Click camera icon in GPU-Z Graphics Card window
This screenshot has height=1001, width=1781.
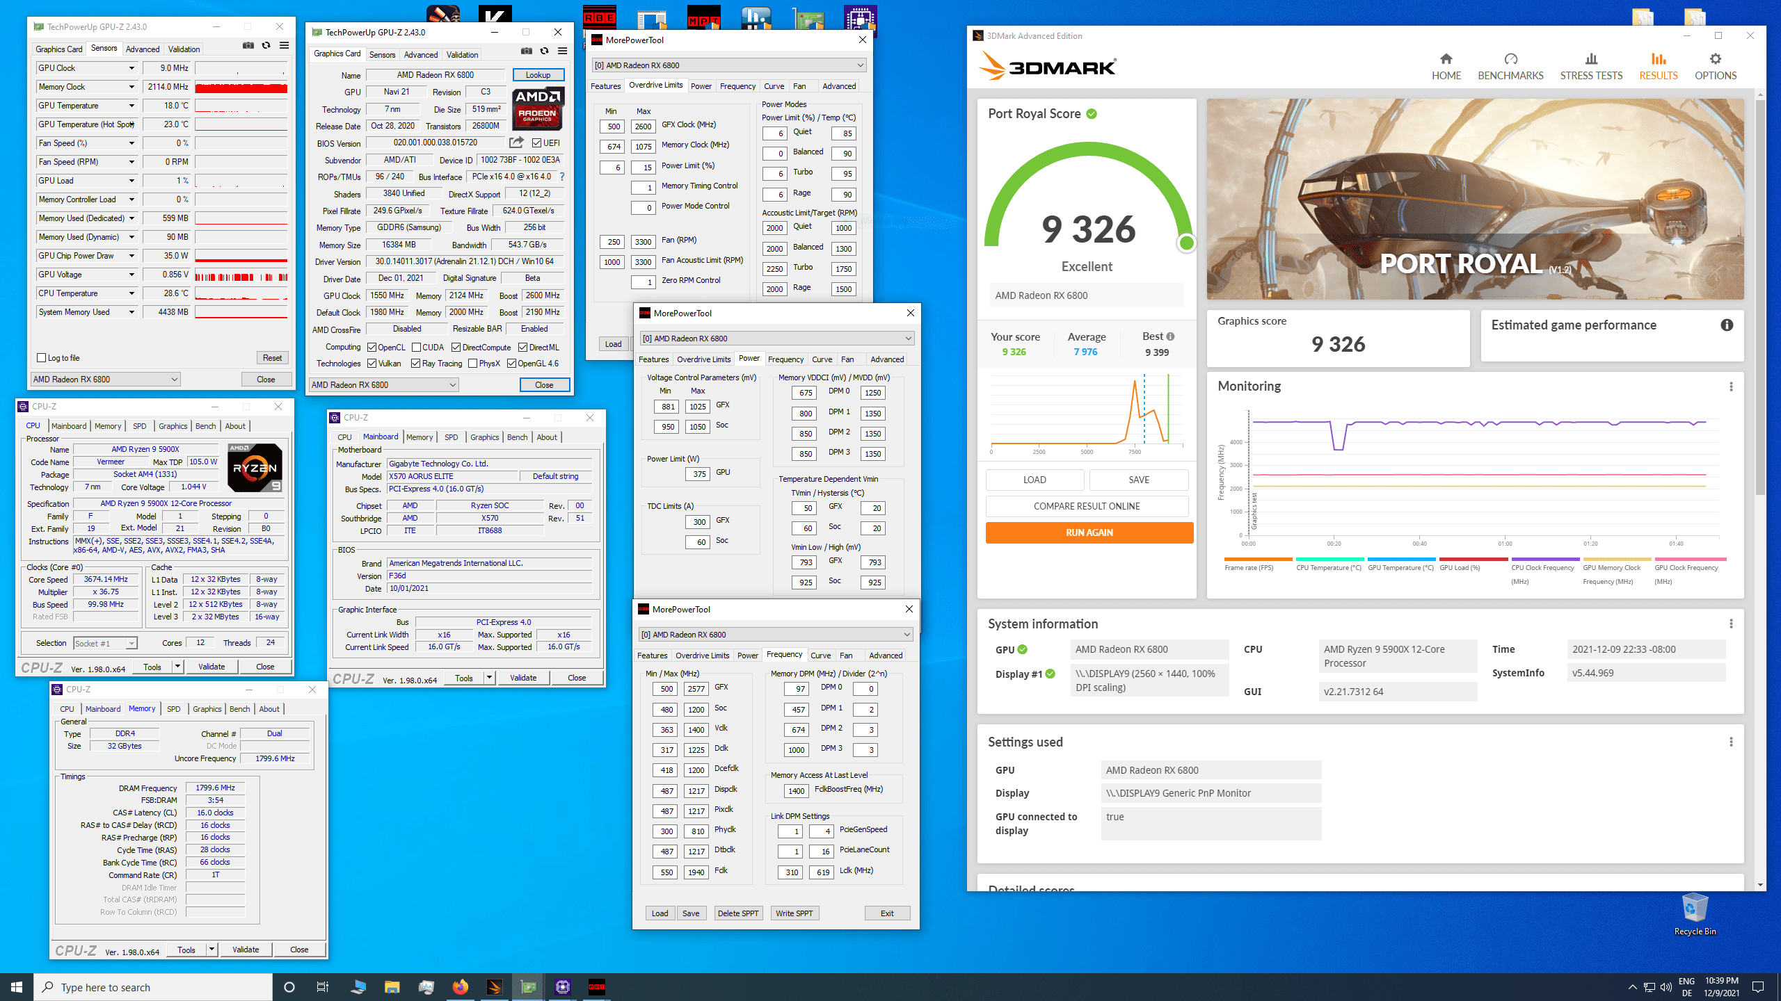pyautogui.click(x=526, y=51)
